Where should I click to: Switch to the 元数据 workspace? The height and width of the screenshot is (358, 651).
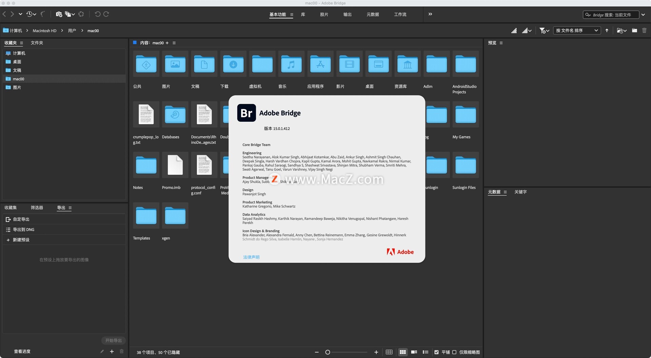[373, 15]
